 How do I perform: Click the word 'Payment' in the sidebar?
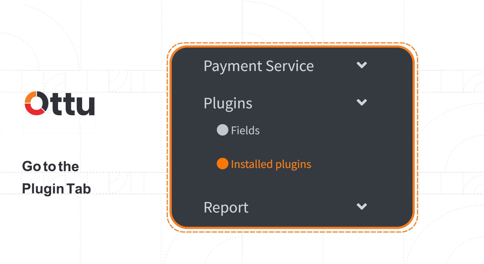tap(233, 67)
